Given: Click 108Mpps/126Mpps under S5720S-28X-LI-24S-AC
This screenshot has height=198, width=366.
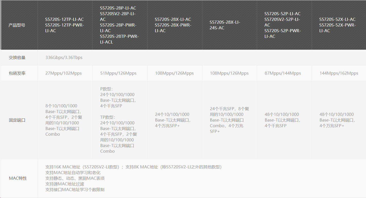Looking at the screenshot, I should (x=229, y=73).
